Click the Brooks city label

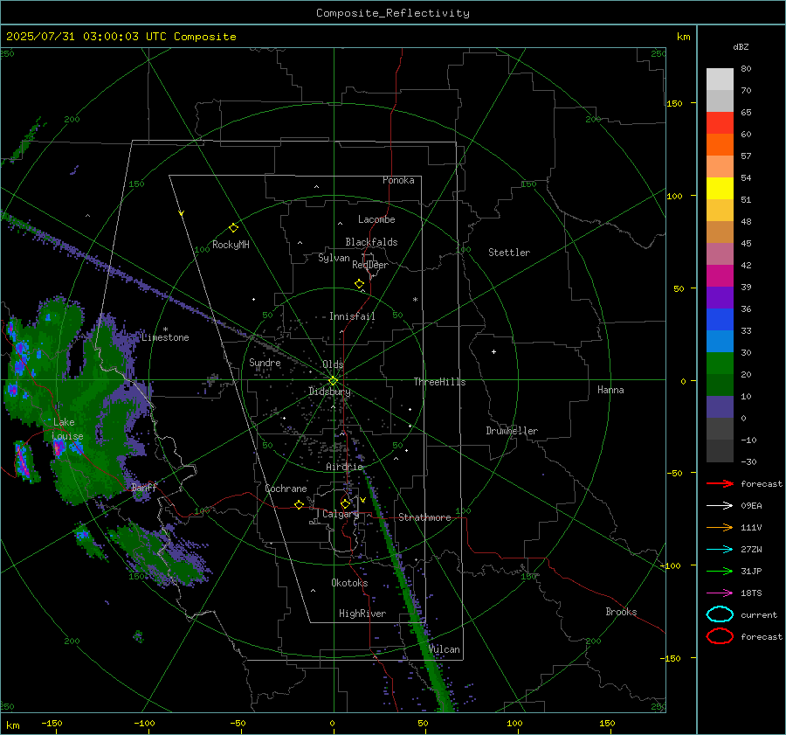tap(621, 612)
